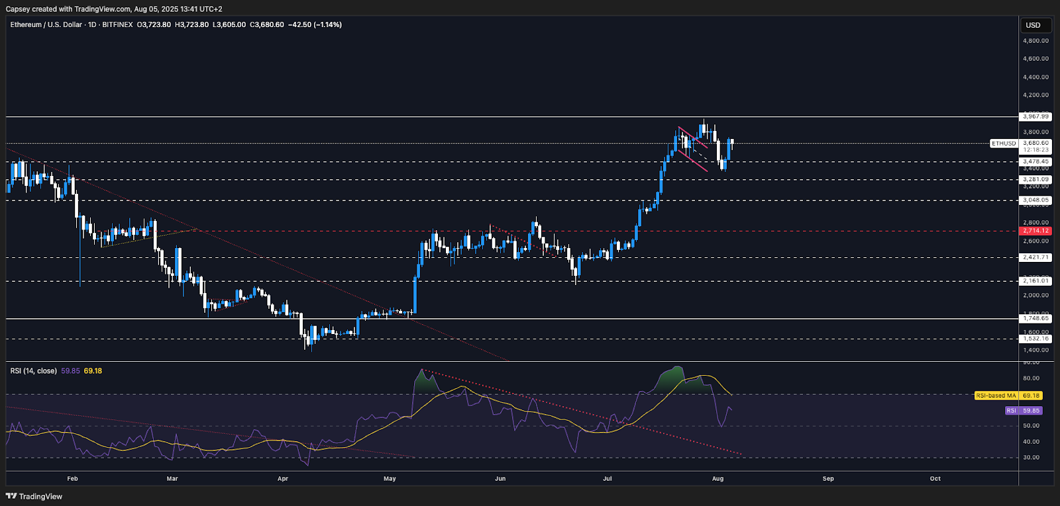This screenshot has height=506, width=1060.
Task: Click the 3,967.99 resistance price label
Action: [1035, 116]
